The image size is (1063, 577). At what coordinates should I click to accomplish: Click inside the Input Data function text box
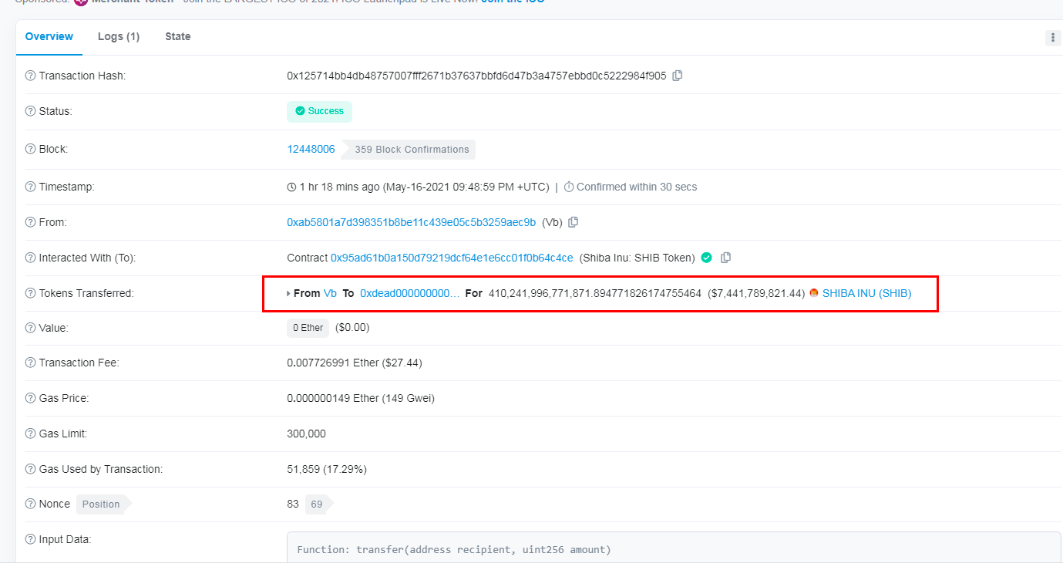point(674,549)
